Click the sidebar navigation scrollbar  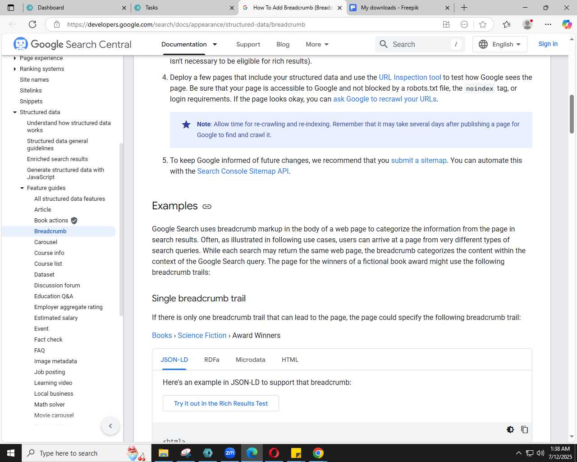tap(121, 229)
